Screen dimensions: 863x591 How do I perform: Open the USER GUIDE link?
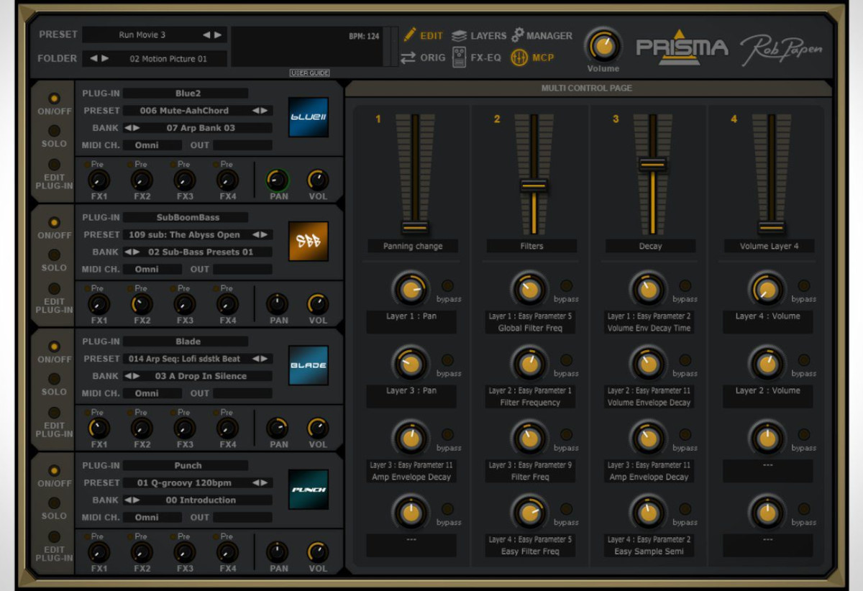[x=309, y=73]
